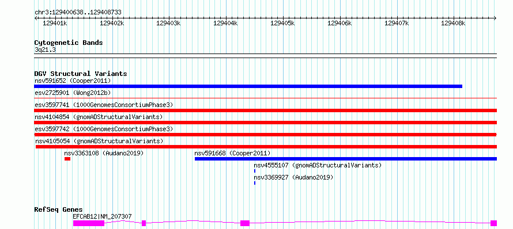Select the red nsv4105054 variant bar

click(266, 147)
